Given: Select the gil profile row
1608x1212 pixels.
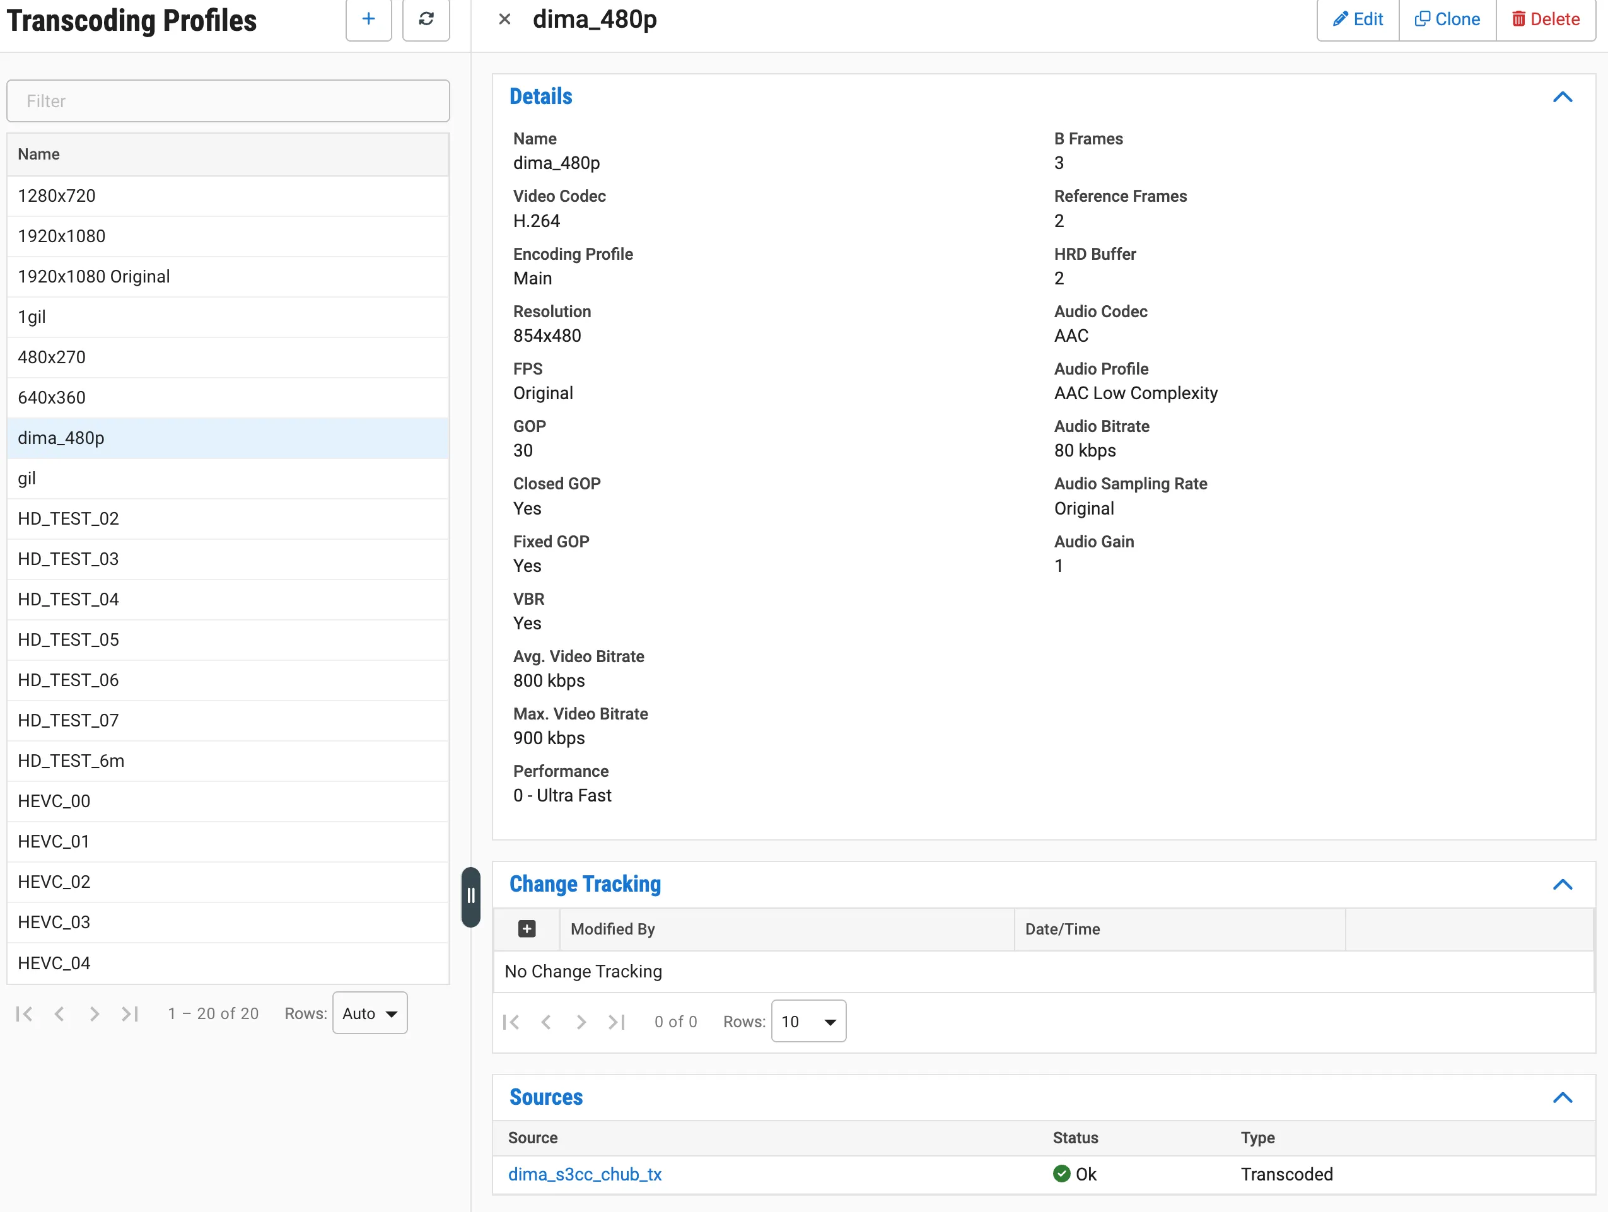Looking at the screenshot, I should (x=228, y=479).
